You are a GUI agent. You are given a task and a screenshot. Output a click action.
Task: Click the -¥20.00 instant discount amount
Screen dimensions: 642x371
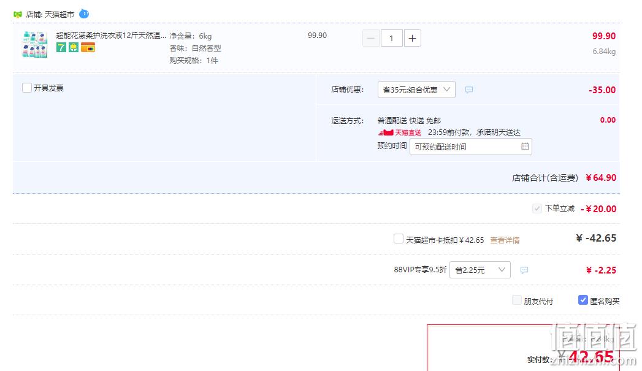(598, 209)
